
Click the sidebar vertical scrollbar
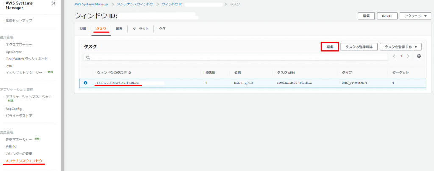tap(63, 85)
